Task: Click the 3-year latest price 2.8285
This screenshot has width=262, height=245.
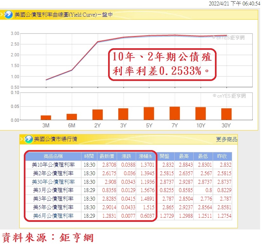Action: click(109, 199)
